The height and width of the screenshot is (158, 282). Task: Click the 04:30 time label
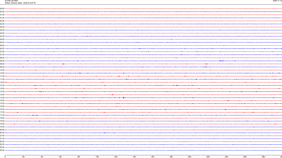point(2,36)
